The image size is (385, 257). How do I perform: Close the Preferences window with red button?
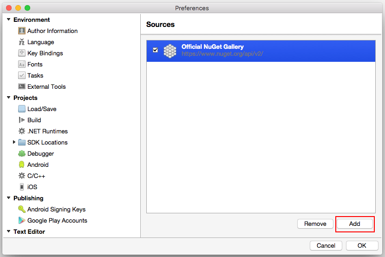pos(9,8)
